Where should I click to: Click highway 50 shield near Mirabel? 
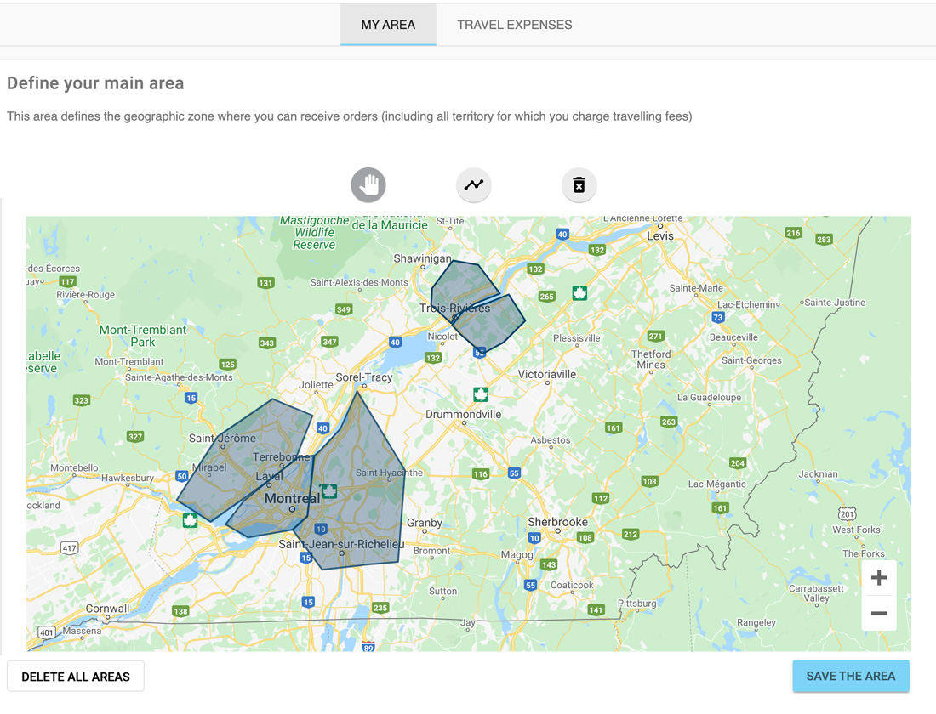point(181,476)
